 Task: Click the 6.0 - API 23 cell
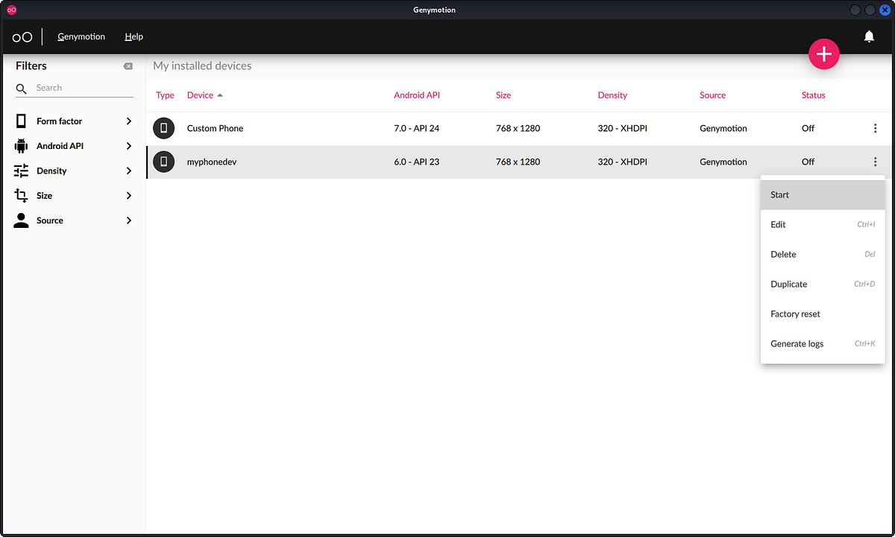pyautogui.click(x=416, y=162)
